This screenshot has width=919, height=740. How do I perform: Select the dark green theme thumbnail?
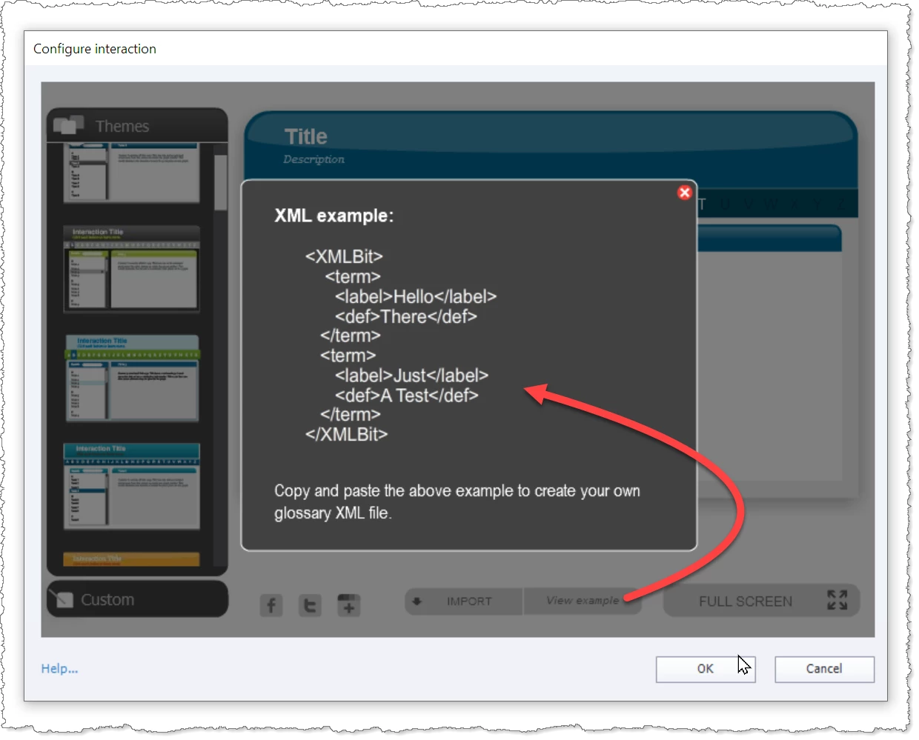click(132, 269)
